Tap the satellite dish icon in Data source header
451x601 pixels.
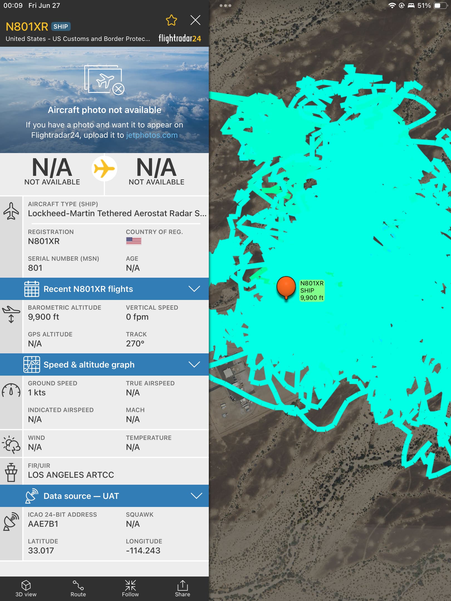[31, 496]
